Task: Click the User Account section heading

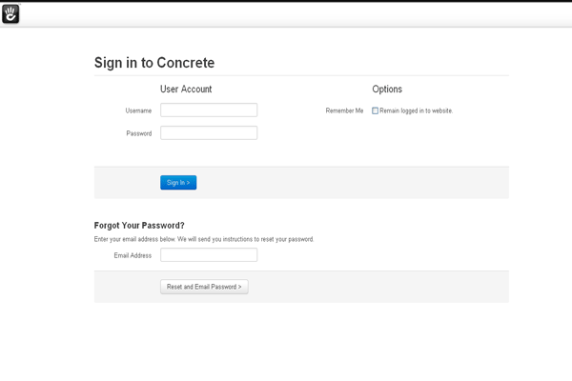Action: (x=186, y=90)
